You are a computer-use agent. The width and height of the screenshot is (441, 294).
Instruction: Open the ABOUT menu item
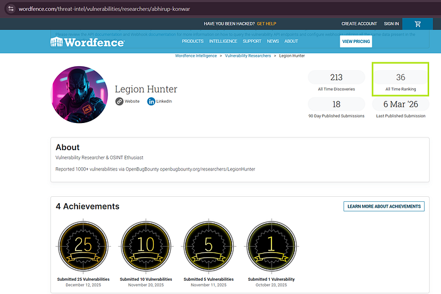tap(291, 41)
